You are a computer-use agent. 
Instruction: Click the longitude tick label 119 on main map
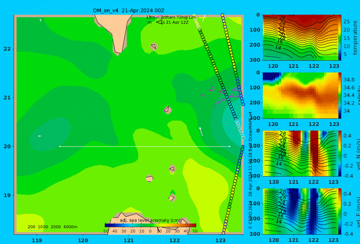pos(37,240)
